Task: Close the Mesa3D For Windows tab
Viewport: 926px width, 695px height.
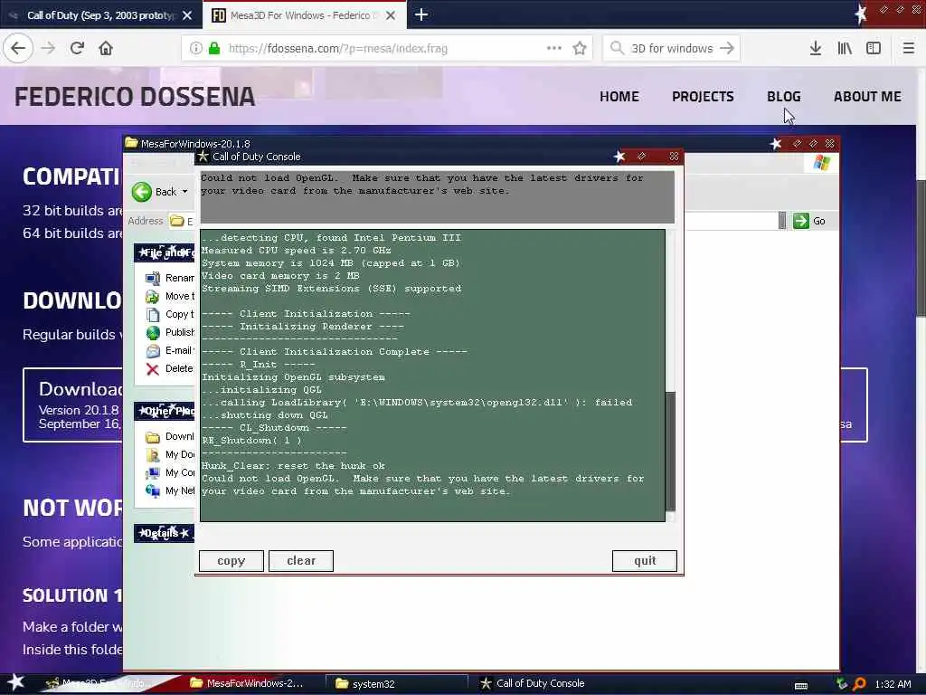Action: 391,15
